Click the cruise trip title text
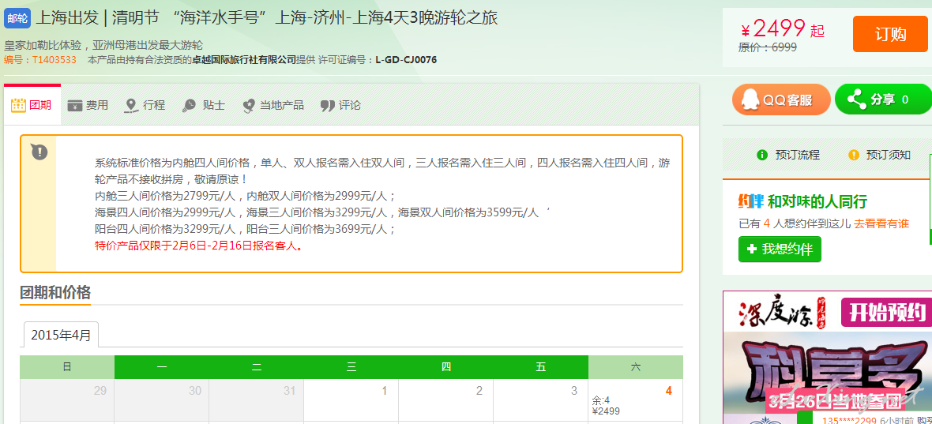This screenshot has width=932, height=424. [267, 18]
